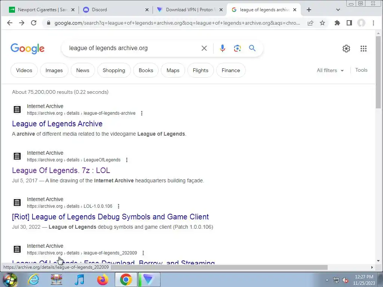Open the Chrome profile avatar
Image resolution: width=383 pixels, height=287 pixels.
click(x=361, y=23)
